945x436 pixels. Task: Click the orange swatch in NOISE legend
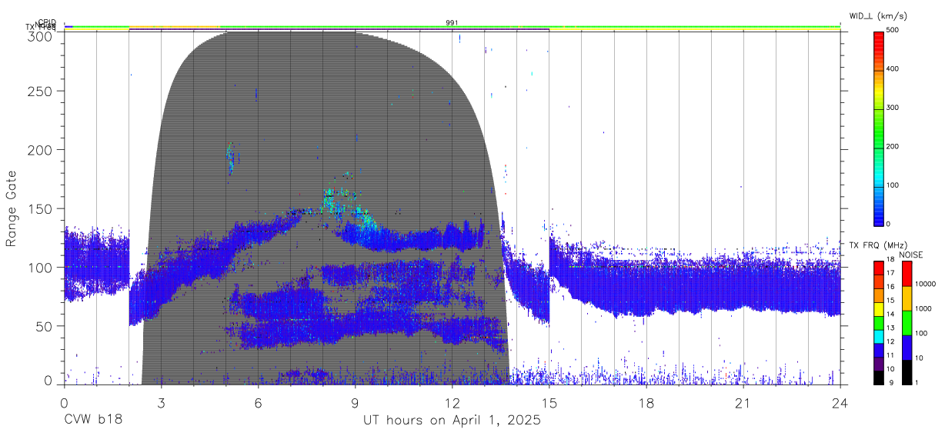click(906, 298)
